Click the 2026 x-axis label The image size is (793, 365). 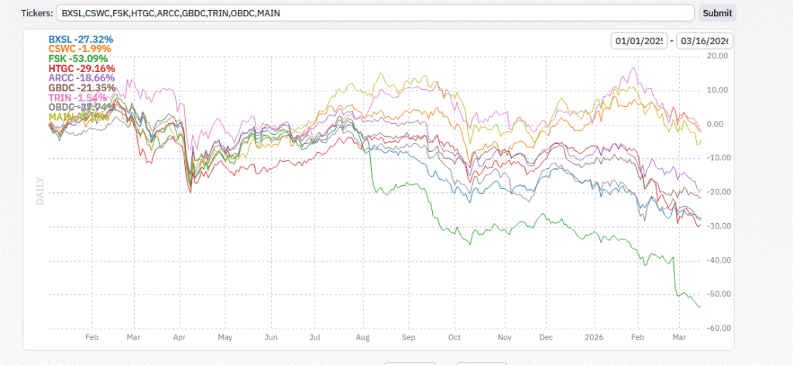(595, 338)
